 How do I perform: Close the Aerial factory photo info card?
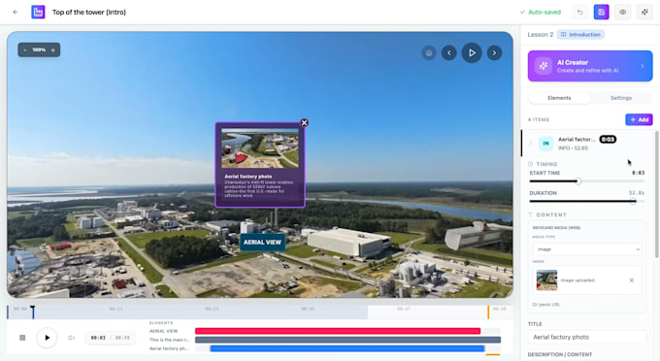pyautogui.click(x=305, y=122)
